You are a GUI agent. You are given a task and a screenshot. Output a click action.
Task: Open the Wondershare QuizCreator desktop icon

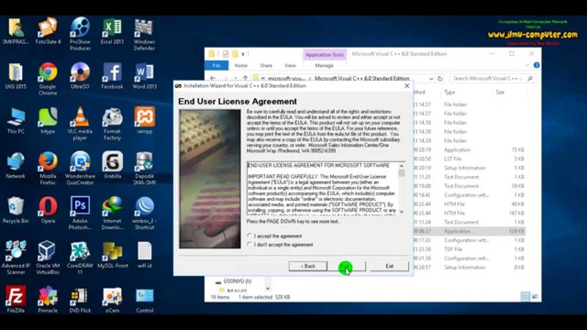(x=80, y=168)
